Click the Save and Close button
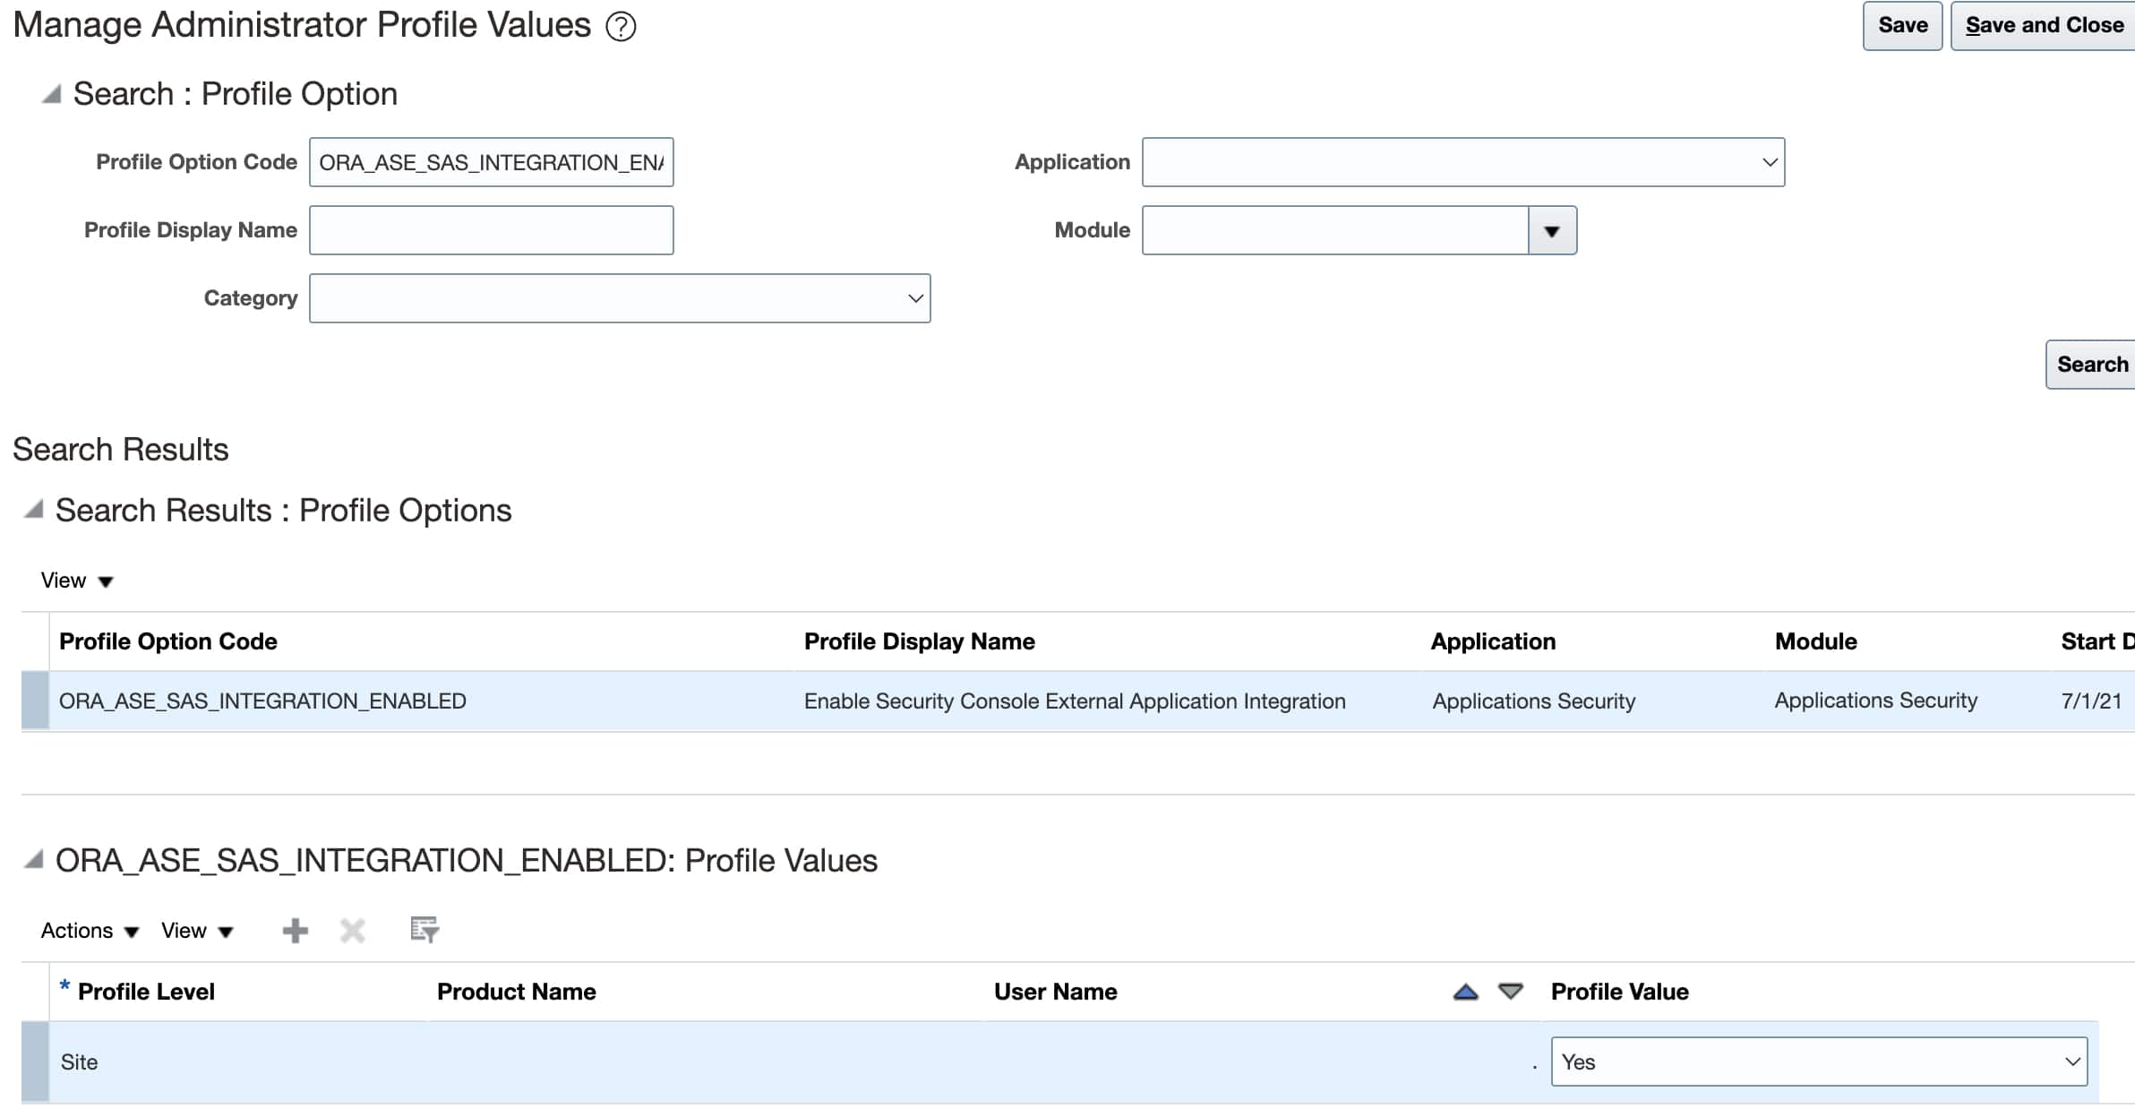Screen dimensions: 2135x1109 pos(2042,24)
